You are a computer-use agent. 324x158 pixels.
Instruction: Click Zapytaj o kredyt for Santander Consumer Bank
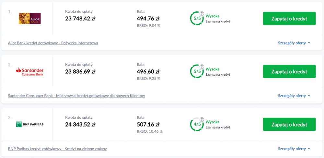tap(289, 72)
